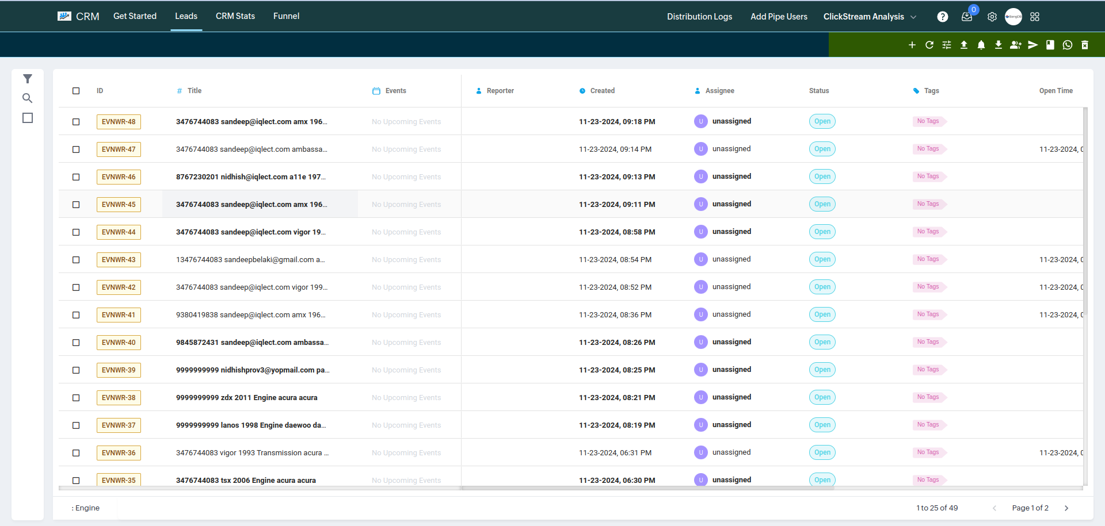Screen dimensions: 1105x526
Task: Click 'No Upcoming Events' for EVNWR-44
Action: (406, 232)
